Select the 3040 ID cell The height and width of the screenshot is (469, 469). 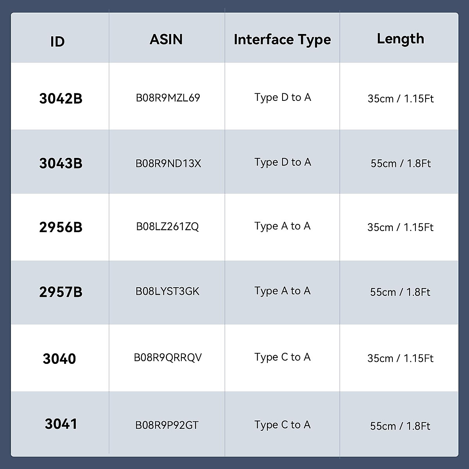point(59,359)
